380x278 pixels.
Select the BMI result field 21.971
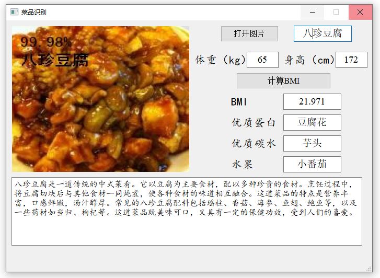tap(312, 101)
